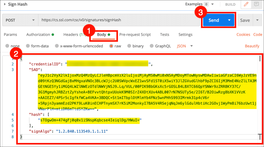
Task: Click the pencil edit icon
Action: (247, 4)
